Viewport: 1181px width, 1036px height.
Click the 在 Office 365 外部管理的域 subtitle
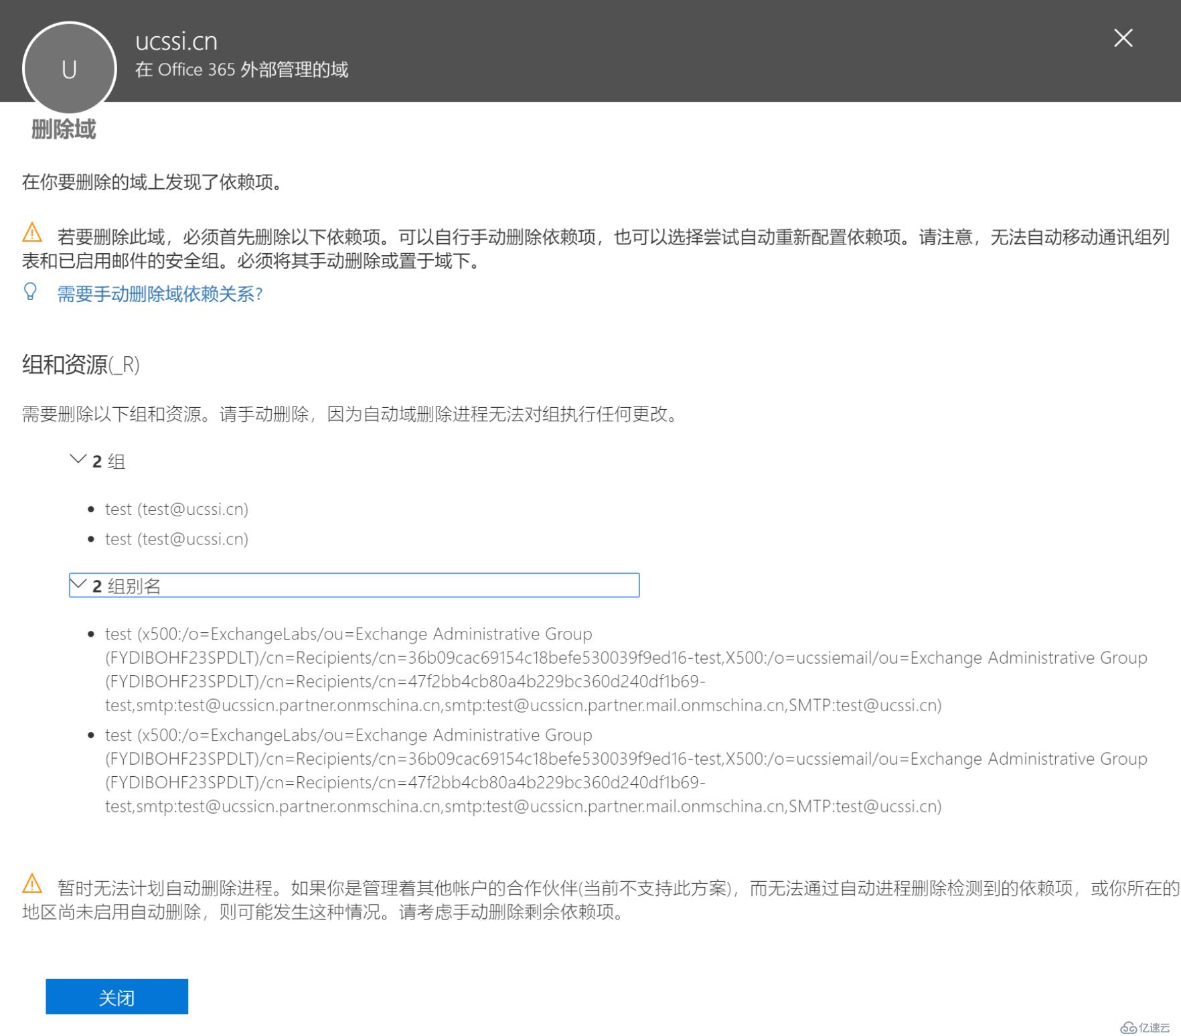tap(242, 70)
